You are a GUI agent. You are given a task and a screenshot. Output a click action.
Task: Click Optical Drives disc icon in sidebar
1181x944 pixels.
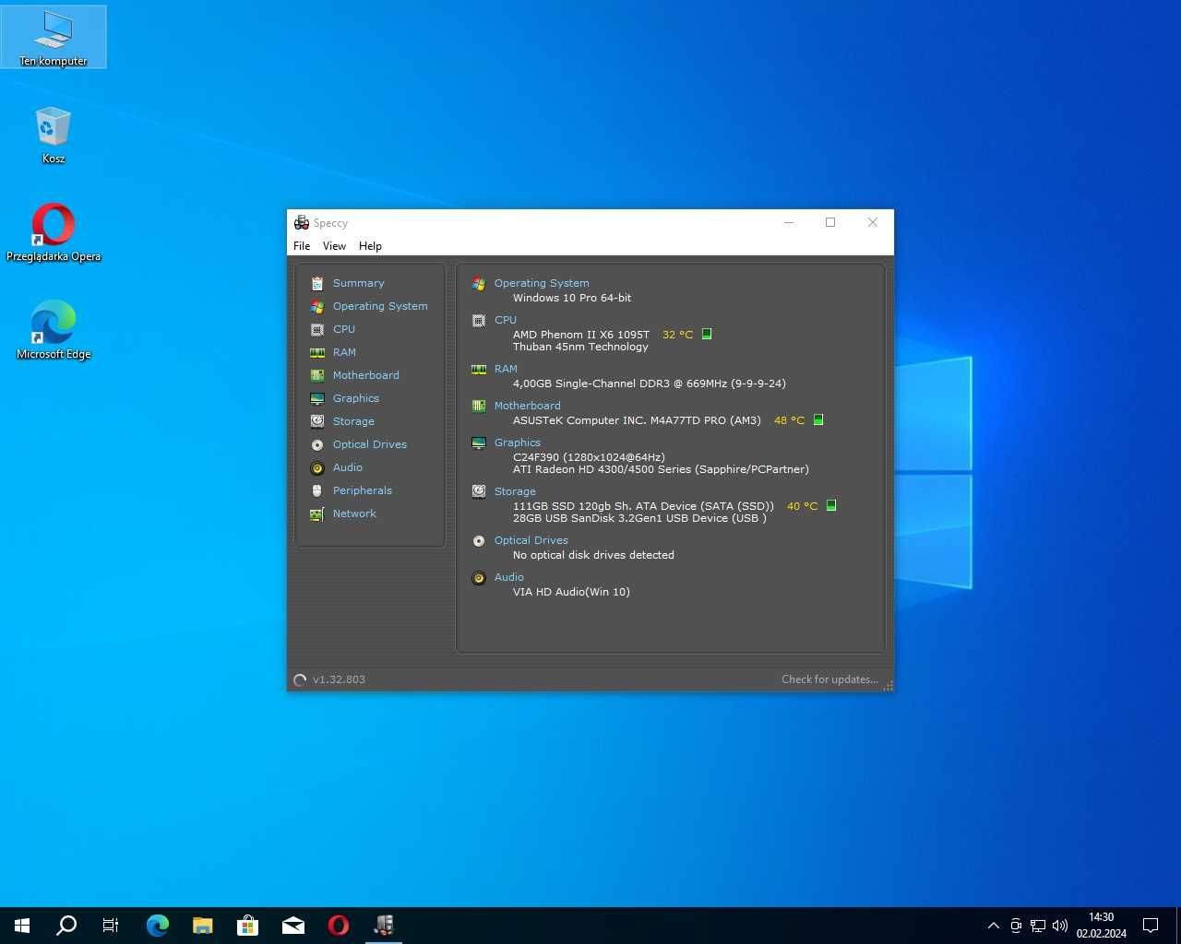tap(317, 444)
